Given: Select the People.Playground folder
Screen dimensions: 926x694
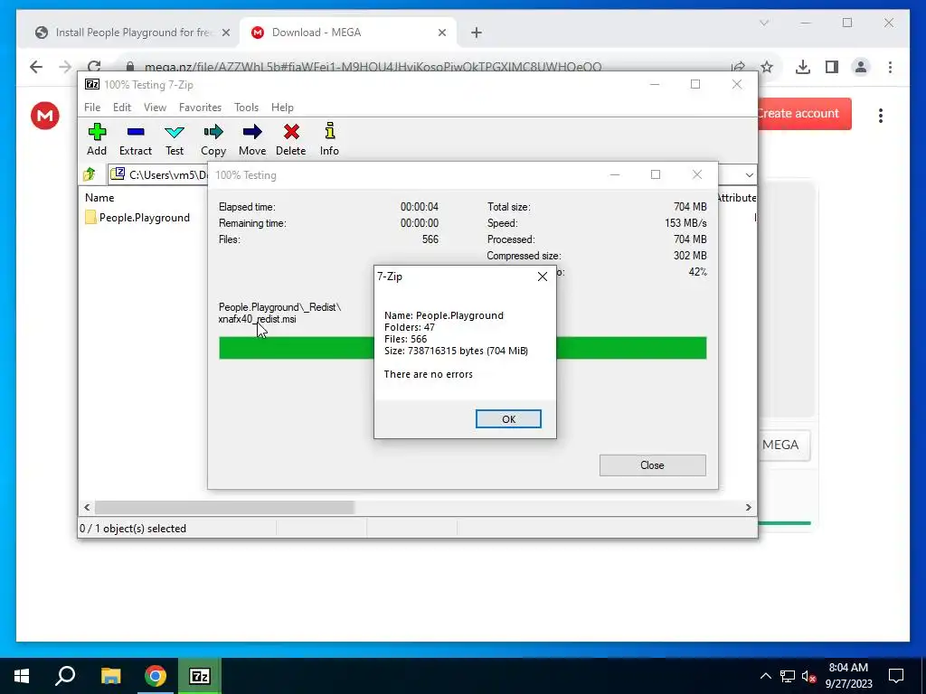Looking at the screenshot, I should pyautogui.click(x=137, y=218).
